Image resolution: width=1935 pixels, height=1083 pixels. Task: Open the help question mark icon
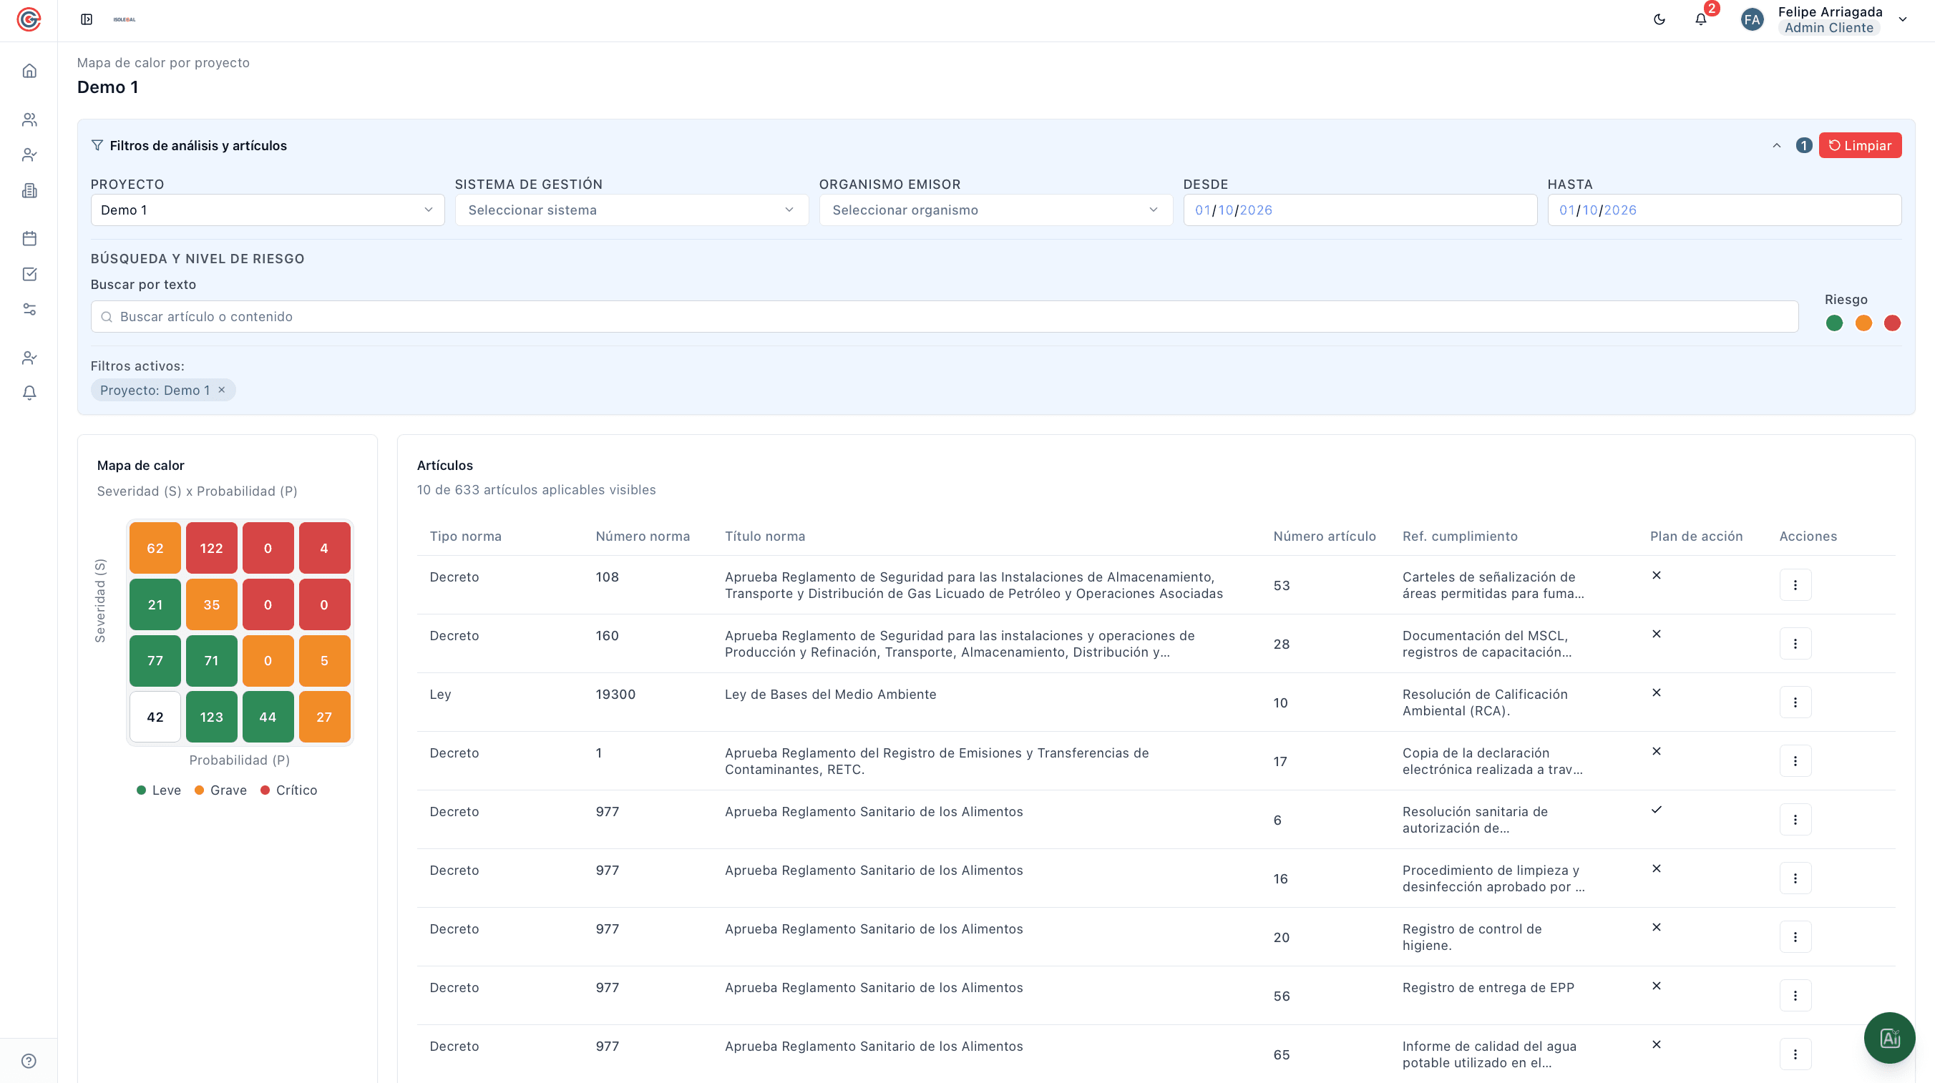point(29,1061)
